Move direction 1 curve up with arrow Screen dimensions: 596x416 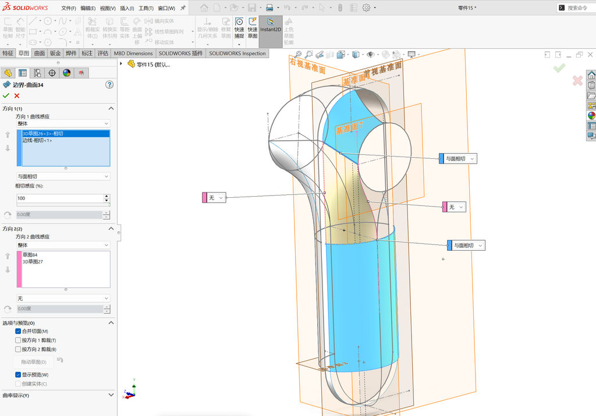[8, 134]
